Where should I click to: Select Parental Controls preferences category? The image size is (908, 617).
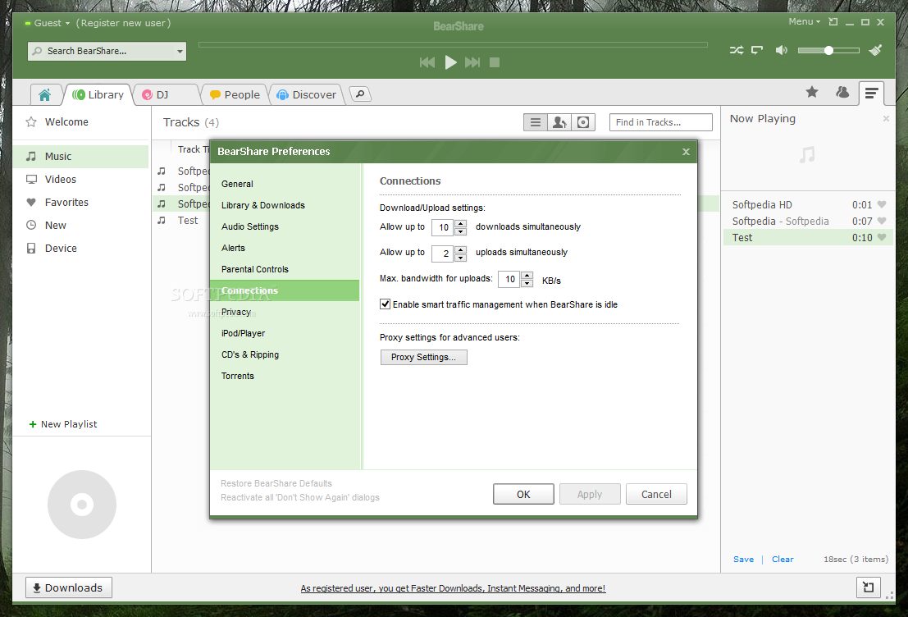point(255,269)
